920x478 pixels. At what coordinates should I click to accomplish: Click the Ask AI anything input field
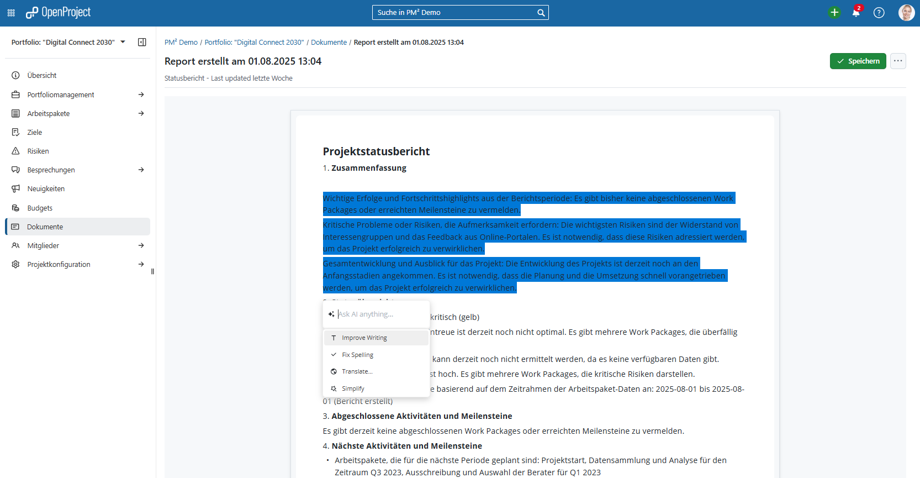tap(381, 314)
